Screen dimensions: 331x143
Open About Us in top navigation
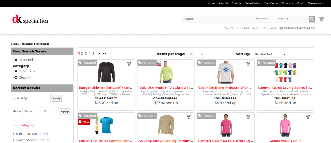(x=223, y=3)
